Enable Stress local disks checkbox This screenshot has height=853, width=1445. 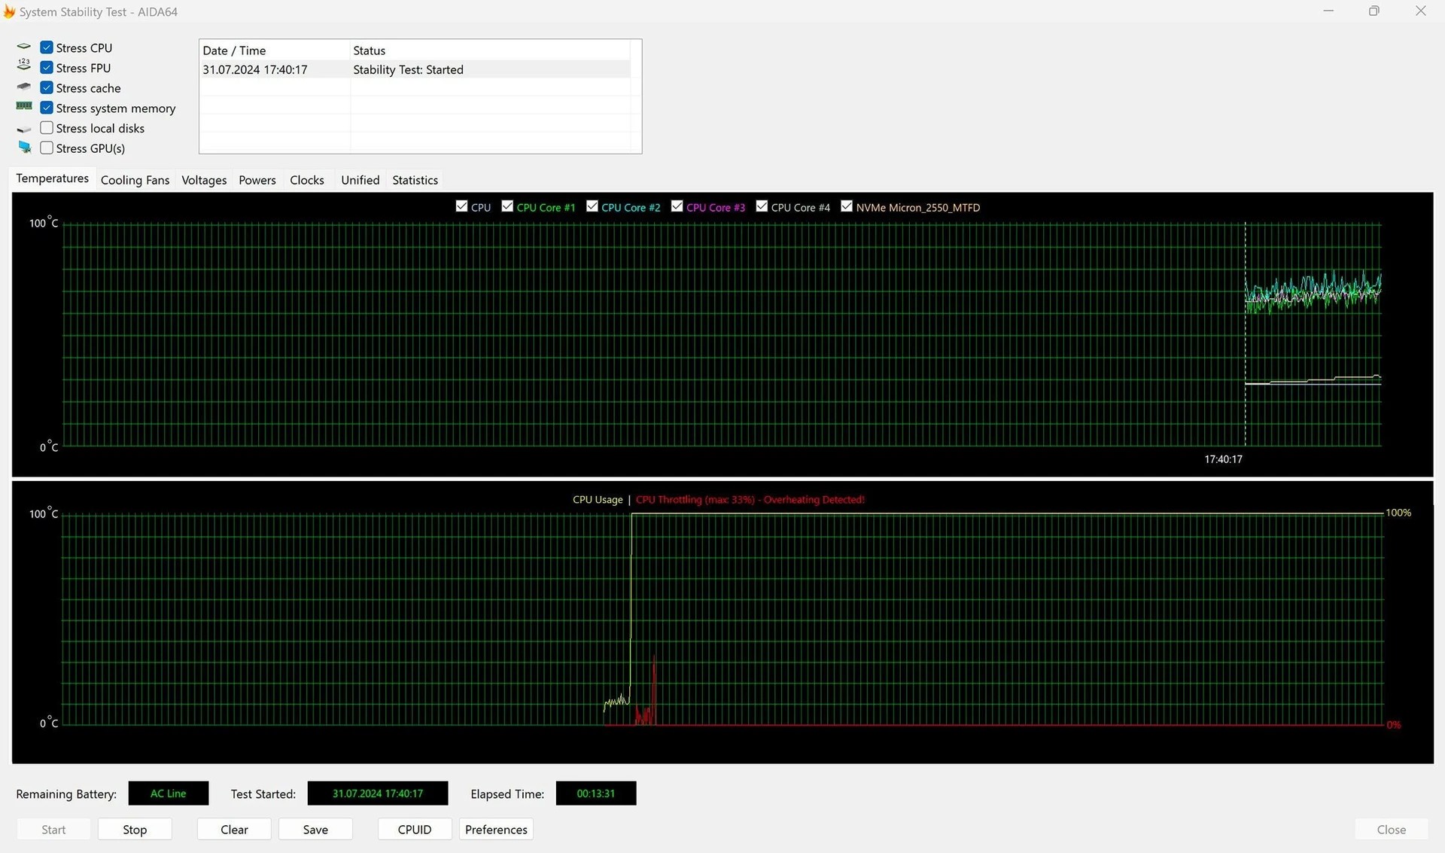[x=47, y=128]
